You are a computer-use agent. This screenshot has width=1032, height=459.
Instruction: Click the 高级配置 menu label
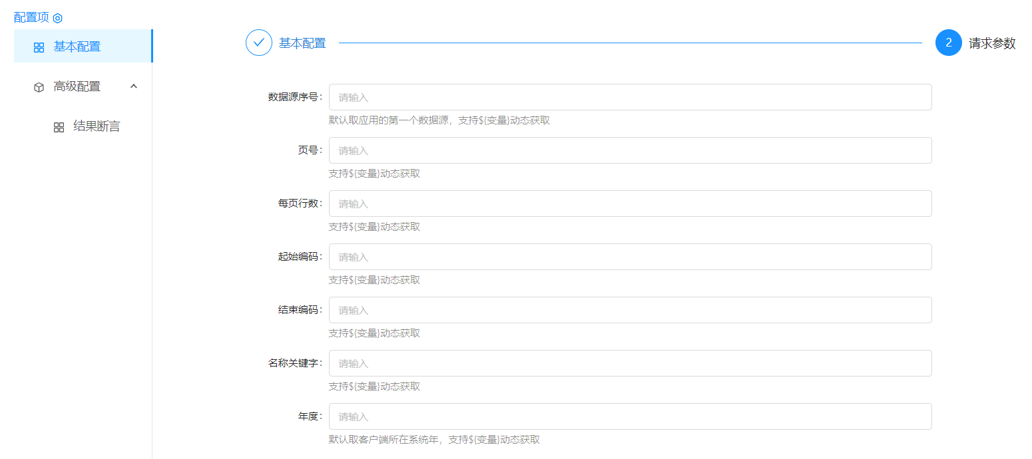coord(77,86)
